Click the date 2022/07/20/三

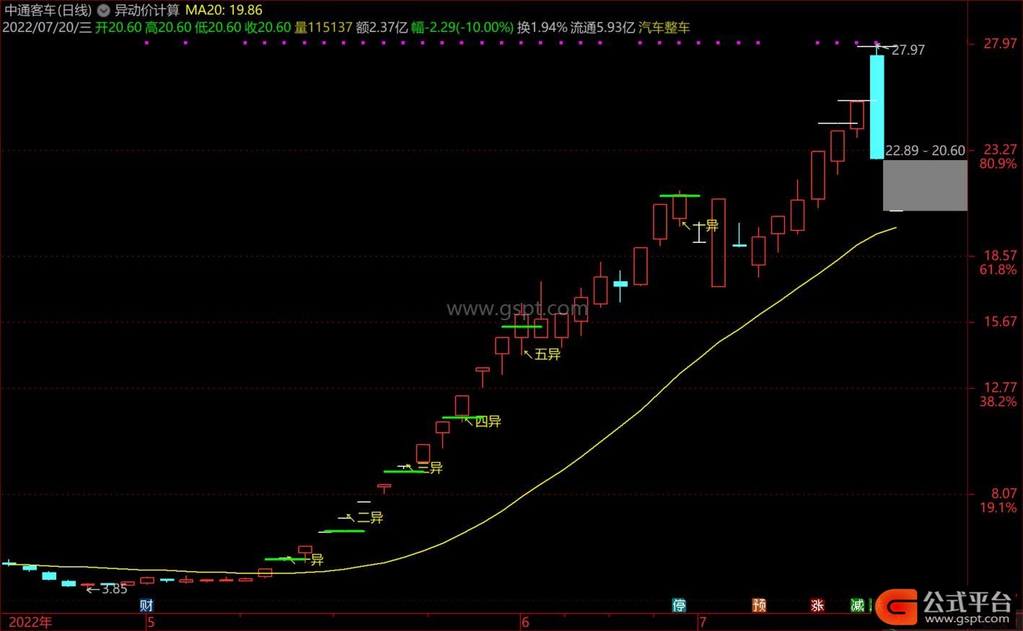coord(48,27)
